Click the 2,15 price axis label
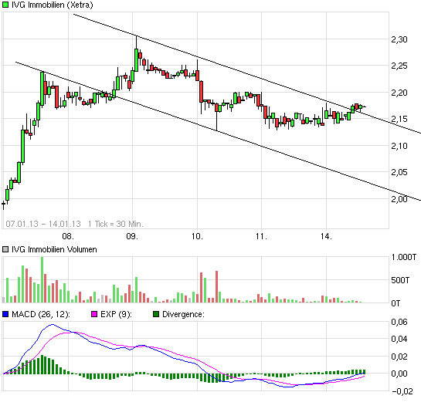This screenshot has height=409, width=421. coord(399,119)
